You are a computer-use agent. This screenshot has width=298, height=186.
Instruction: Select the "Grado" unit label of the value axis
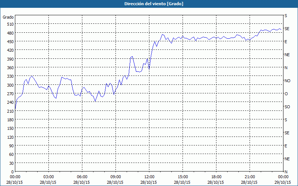pyautogui.click(x=8, y=17)
